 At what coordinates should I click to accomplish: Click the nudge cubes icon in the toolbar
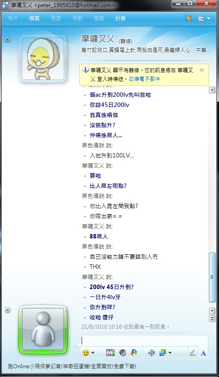[x=133, y=353]
